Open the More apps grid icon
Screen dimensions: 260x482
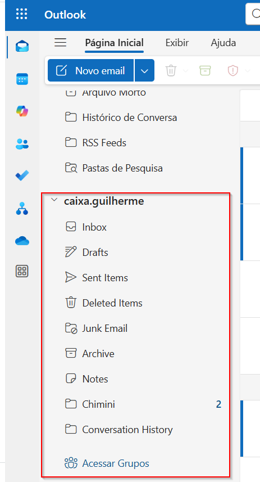22,271
